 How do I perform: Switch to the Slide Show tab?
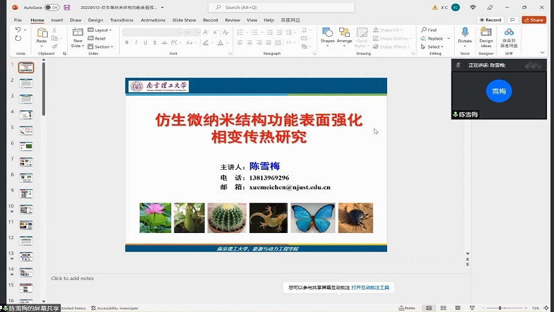184,20
